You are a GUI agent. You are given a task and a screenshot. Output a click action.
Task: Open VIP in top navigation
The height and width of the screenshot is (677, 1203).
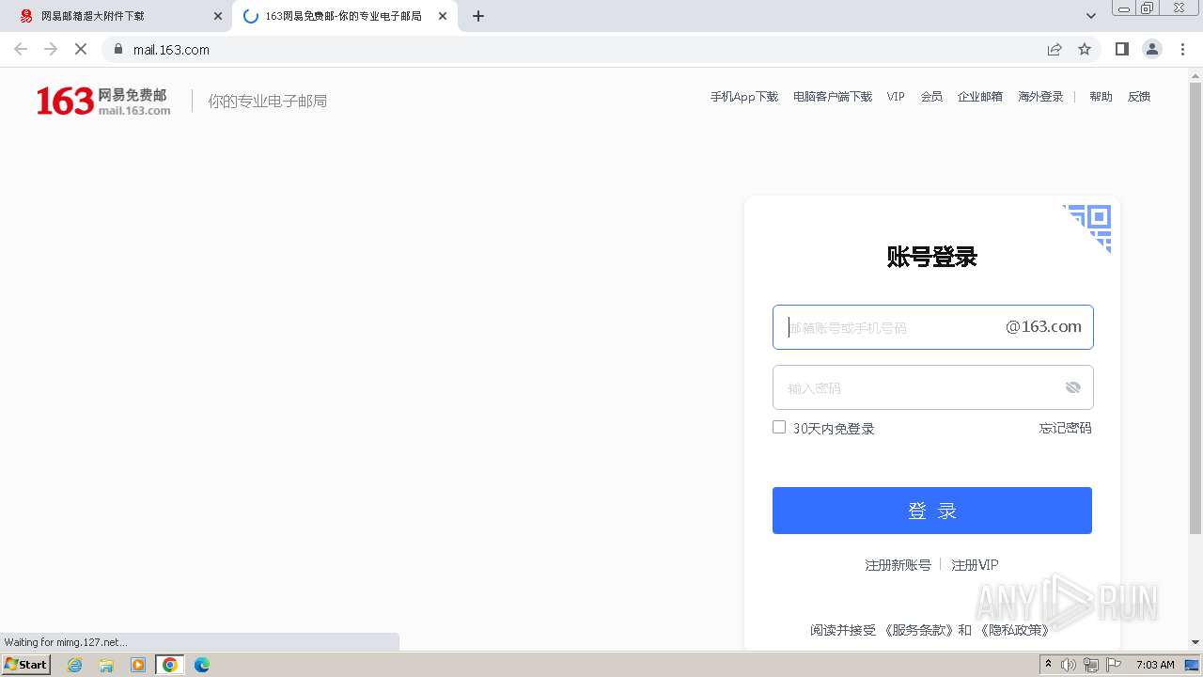(896, 97)
